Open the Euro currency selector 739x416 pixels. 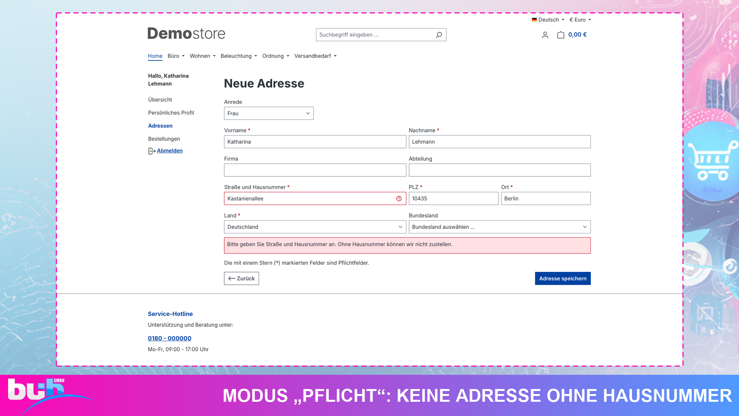580,20
